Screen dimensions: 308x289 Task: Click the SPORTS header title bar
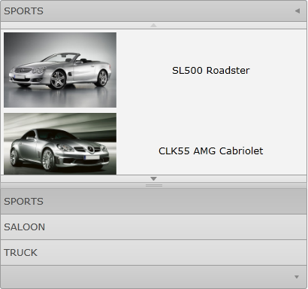coord(153,11)
